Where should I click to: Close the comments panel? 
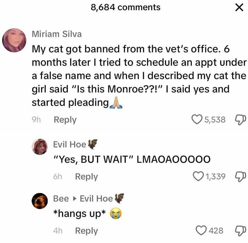pos(239,7)
